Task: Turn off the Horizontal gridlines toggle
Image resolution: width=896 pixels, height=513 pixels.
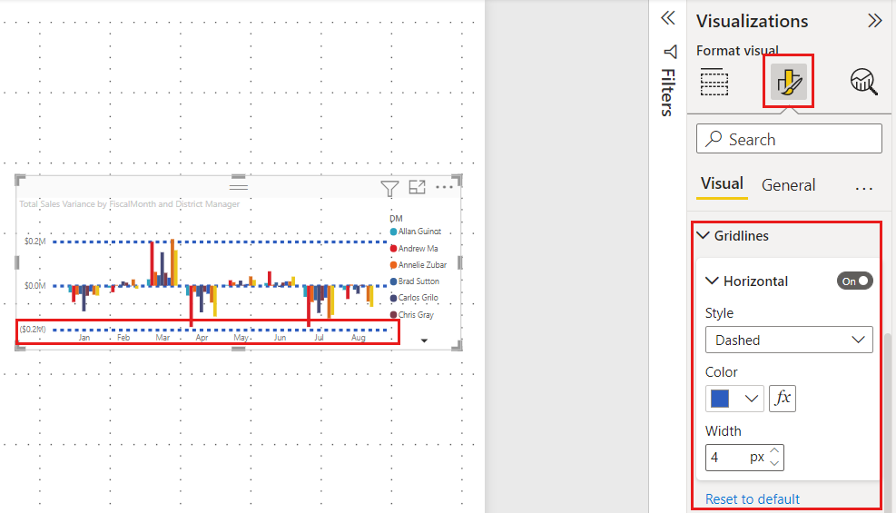Action: [855, 281]
